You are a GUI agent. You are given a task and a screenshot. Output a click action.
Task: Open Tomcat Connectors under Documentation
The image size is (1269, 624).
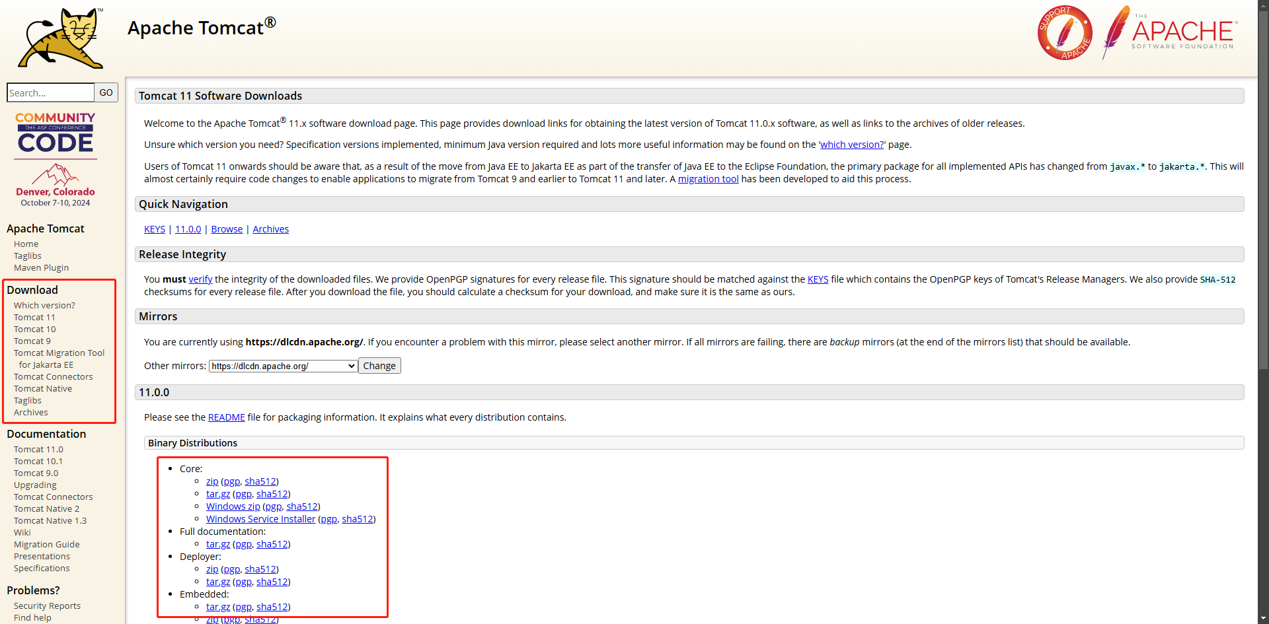(x=54, y=497)
